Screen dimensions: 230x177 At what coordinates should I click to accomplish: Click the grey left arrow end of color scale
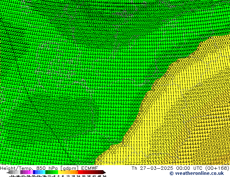[x=8, y=172]
